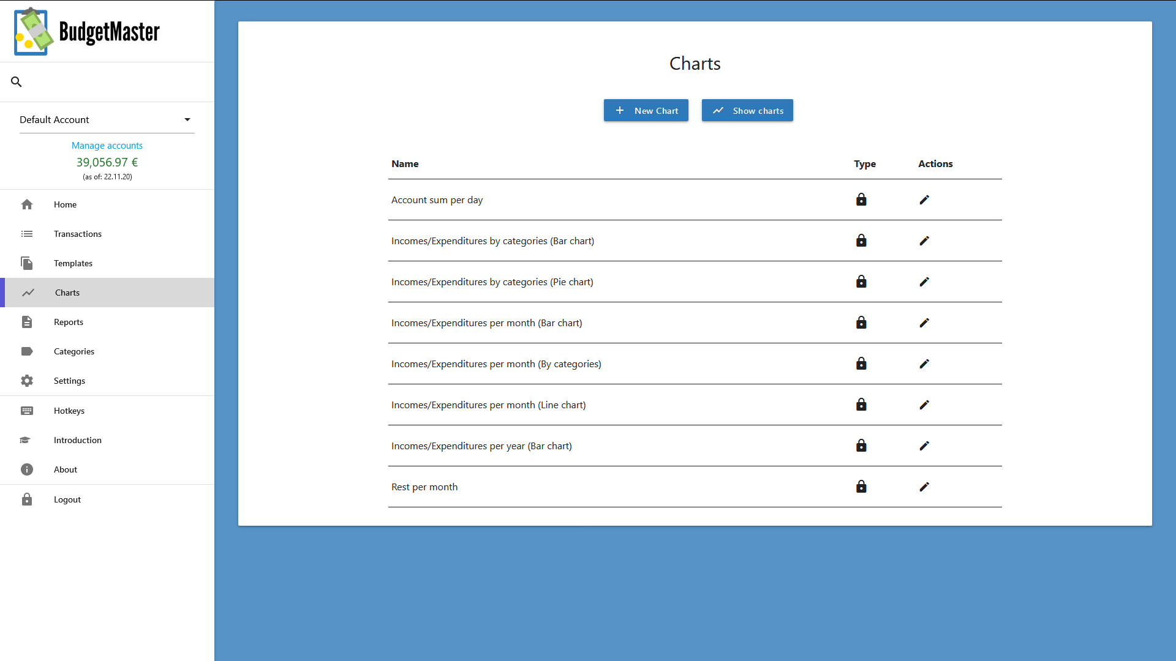Click the Categories tag icon
This screenshot has height=661, width=1176.
(x=27, y=351)
